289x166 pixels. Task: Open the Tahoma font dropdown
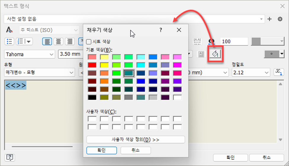tap(30, 54)
